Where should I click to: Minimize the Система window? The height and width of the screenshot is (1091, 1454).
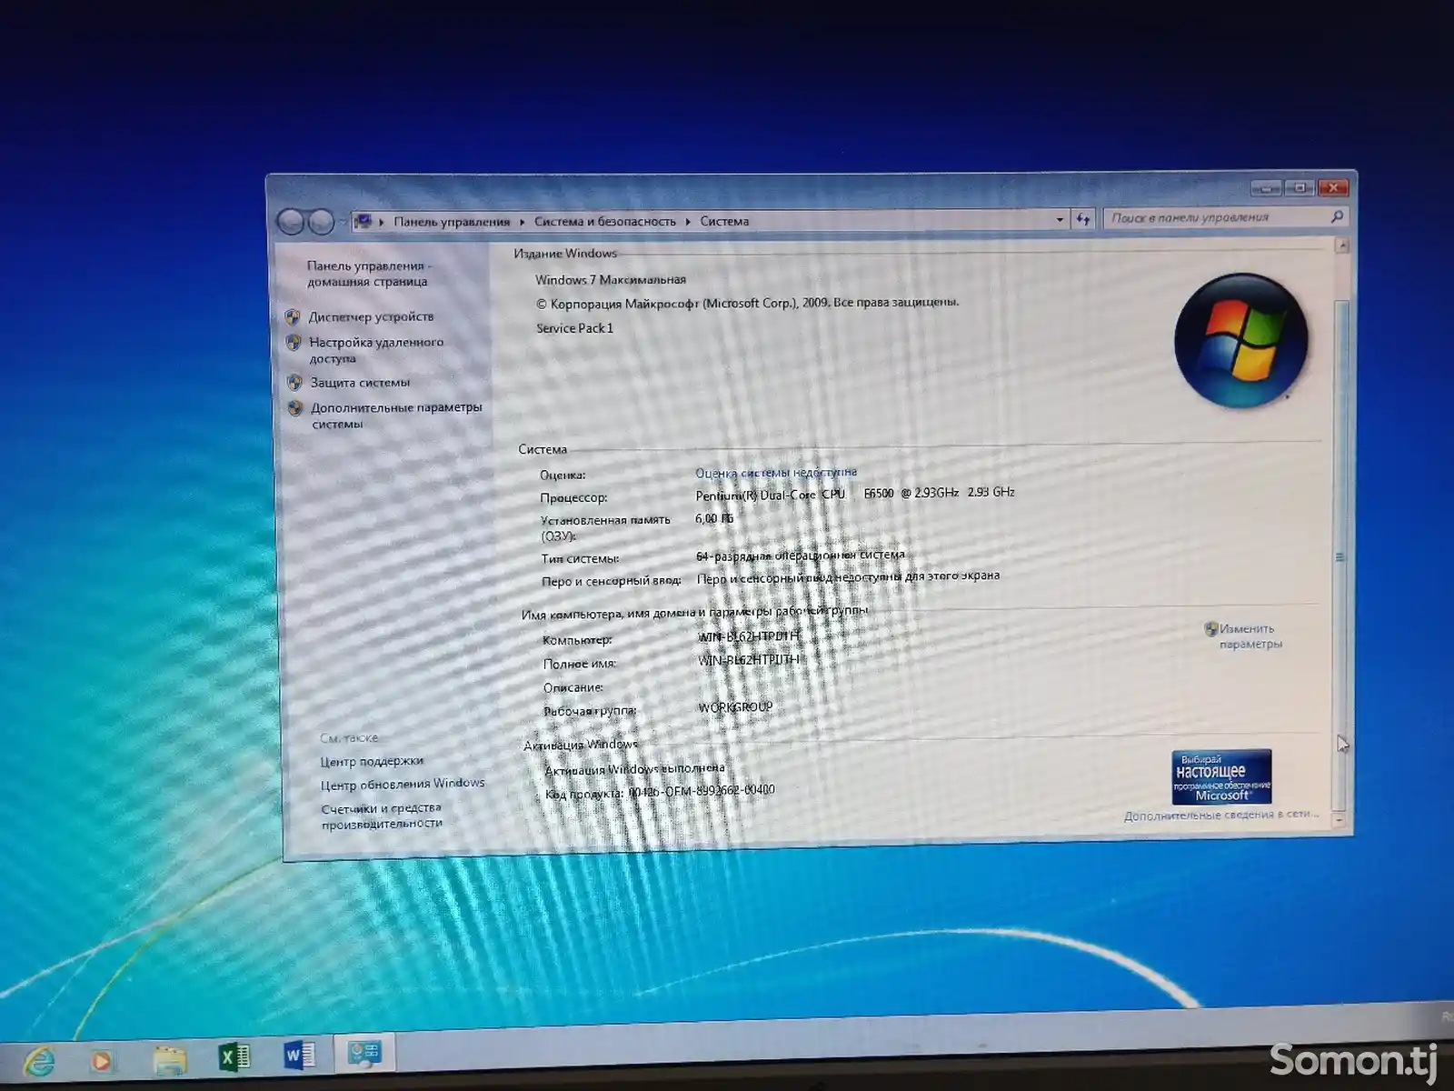pos(1266,188)
